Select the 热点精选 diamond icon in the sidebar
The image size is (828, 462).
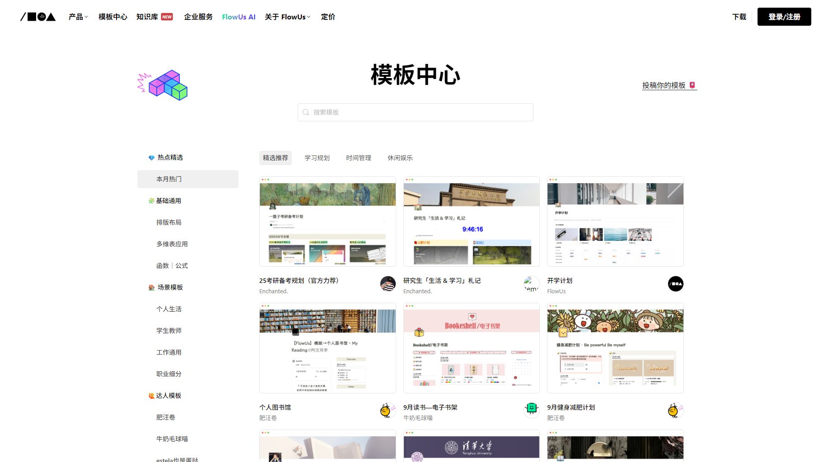[x=151, y=157]
